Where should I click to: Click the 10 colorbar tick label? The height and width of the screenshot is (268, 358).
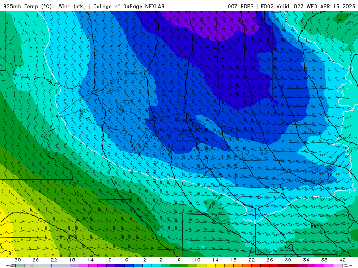197,260
